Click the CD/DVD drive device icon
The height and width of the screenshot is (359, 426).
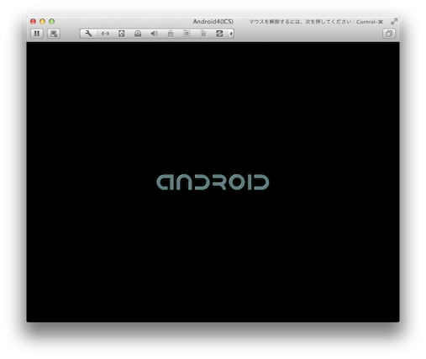click(138, 34)
